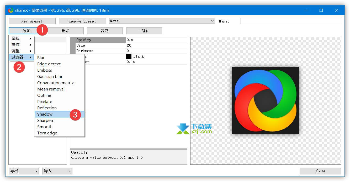Minimize the ShareX window
The height and width of the screenshot is (182, 350).
(x=306, y=10)
